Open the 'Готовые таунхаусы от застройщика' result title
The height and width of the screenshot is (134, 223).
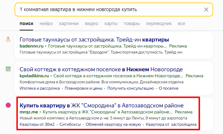[x=94, y=40]
